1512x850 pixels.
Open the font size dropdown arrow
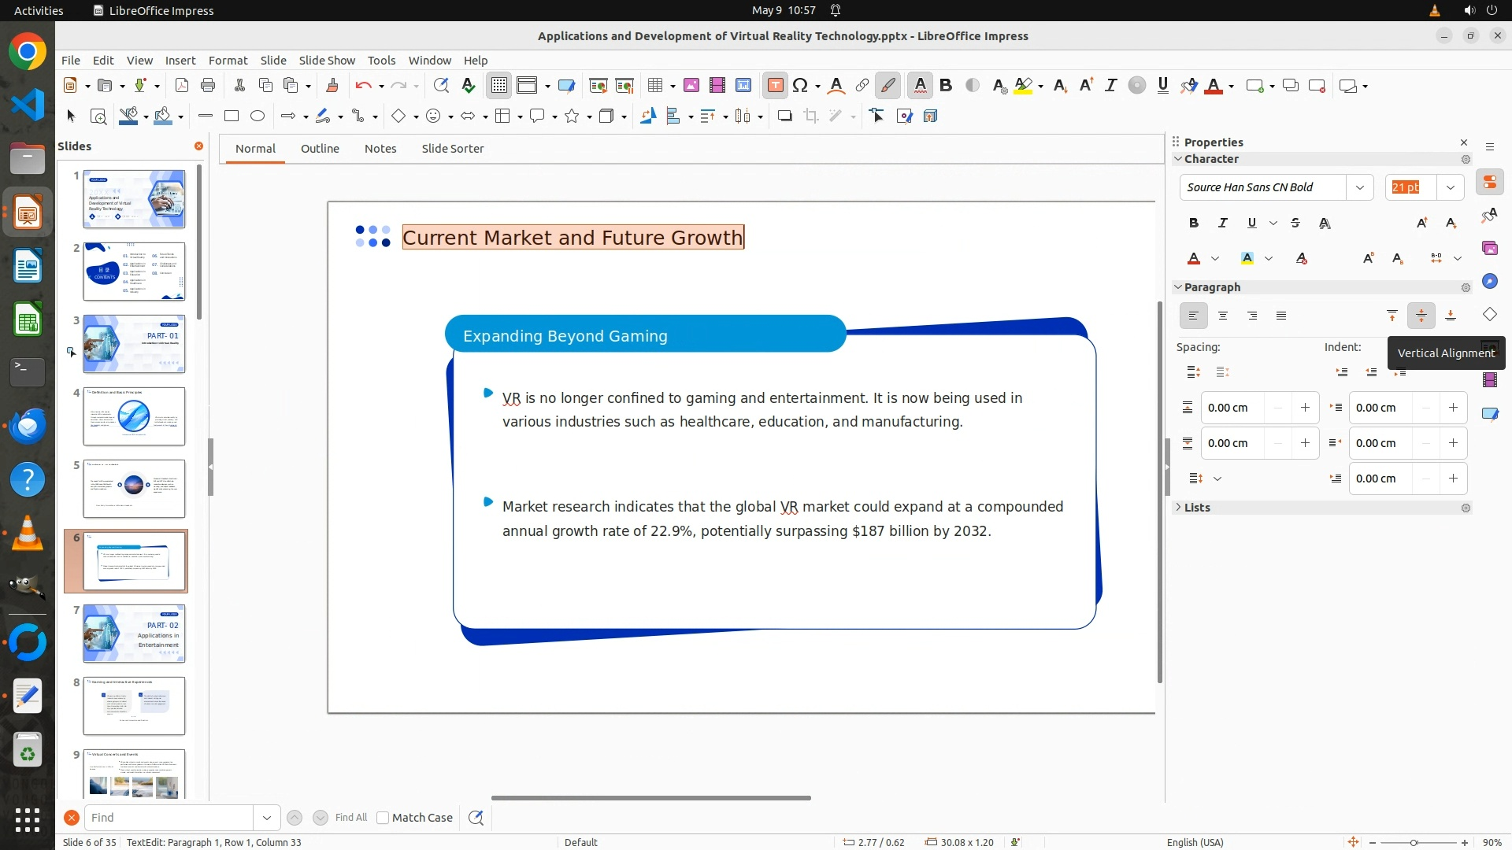pos(1450,187)
